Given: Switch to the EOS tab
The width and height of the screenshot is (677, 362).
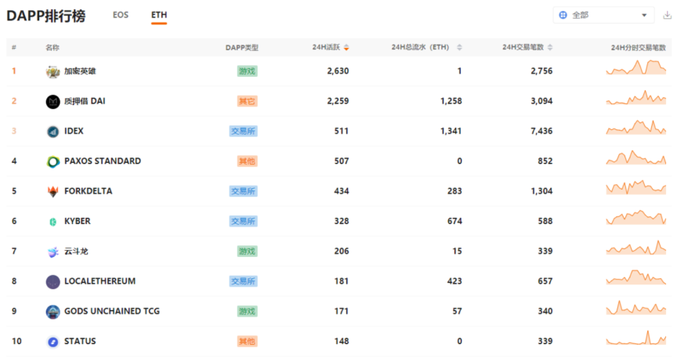Looking at the screenshot, I should click(x=121, y=15).
